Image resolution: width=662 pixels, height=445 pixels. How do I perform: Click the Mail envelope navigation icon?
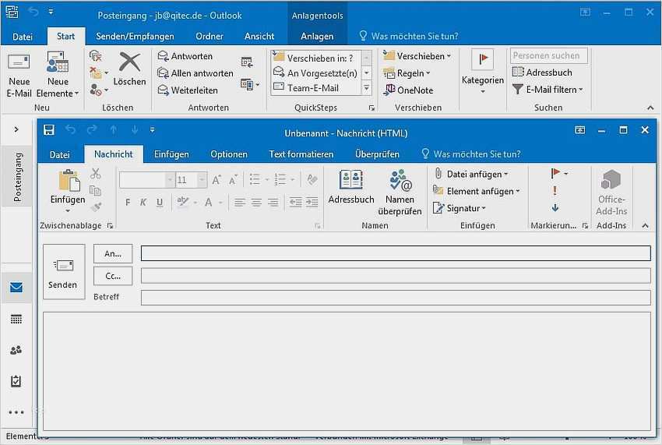tap(16, 288)
